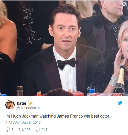Viewport: 128px width, 135px height.
Task: Click the polka dot tie in the photo
Action: pos(115,32)
